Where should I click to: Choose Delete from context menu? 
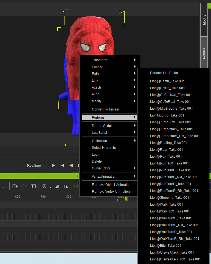[x=109, y=161]
